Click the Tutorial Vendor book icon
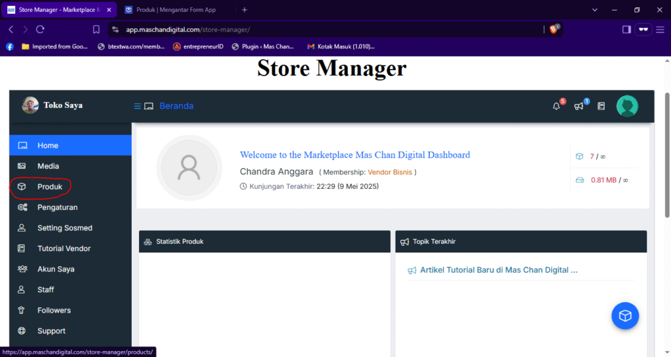 (x=22, y=248)
